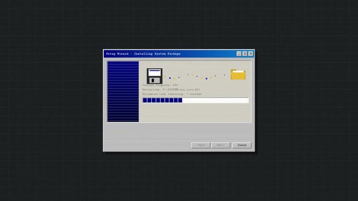Image resolution: width=358 pixels, height=201 pixels.
Task: Click the disabled Next button
Action: pos(221,145)
